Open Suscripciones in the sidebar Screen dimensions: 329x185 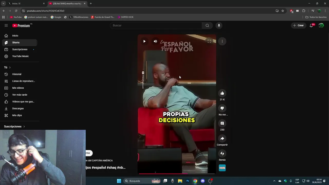[x=20, y=49]
